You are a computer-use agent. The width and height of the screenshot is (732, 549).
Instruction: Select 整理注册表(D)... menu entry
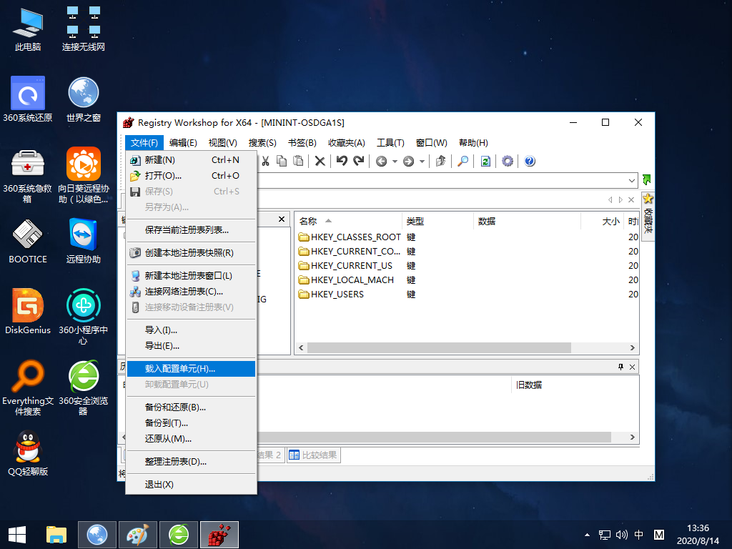tap(192, 462)
